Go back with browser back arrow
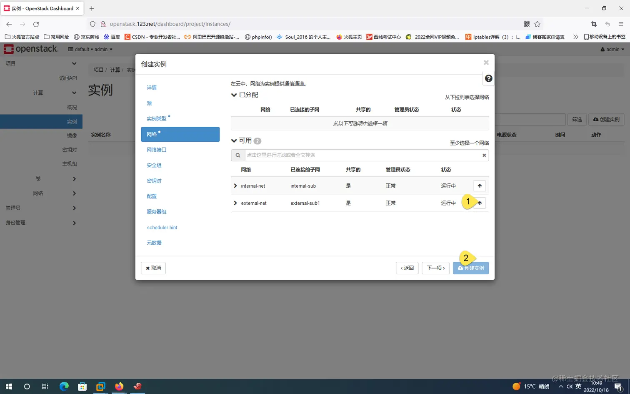This screenshot has height=394, width=630. click(x=9, y=24)
